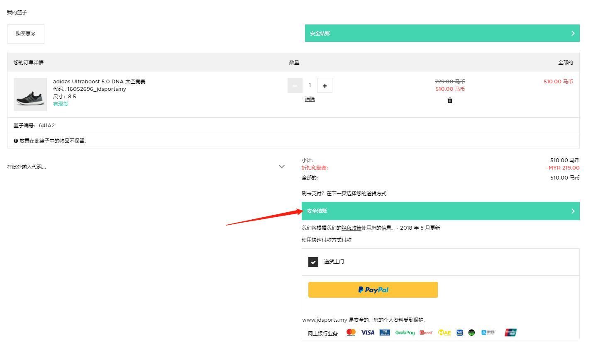Open the 隐私政策 privacy policy link

click(352, 228)
